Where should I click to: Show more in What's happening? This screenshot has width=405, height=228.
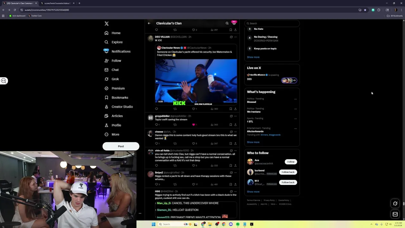pyautogui.click(x=253, y=142)
